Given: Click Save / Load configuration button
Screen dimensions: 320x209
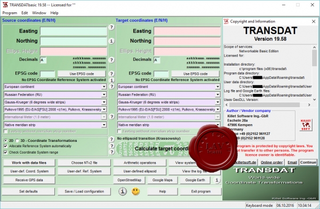Looking at the screenshot, I should (84, 191).
